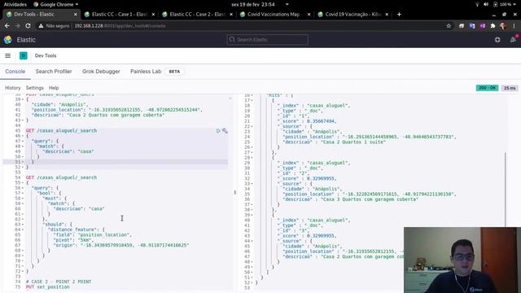Viewport: 521px width, 293px height.
Task: Click the '# CASE 2 - POINT 2 POINT' comment
Action: tap(59, 282)
